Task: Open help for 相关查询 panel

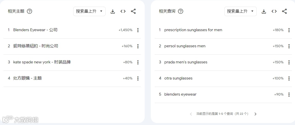Action: [181, 12]
